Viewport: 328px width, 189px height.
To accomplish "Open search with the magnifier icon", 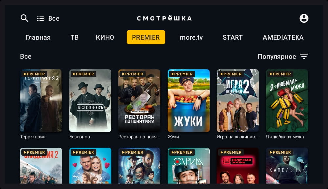I will coord(24,18).
